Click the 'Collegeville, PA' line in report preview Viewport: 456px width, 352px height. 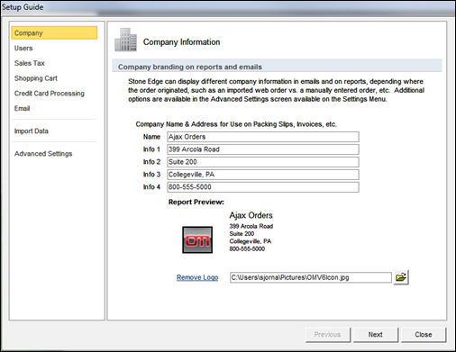coord(251,241)
